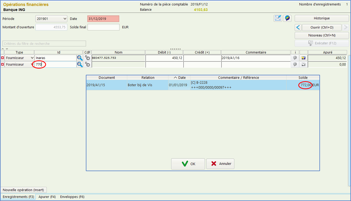Click the envelope email icon
Screen dimensions: 351x201
click(x=278, y=18)
